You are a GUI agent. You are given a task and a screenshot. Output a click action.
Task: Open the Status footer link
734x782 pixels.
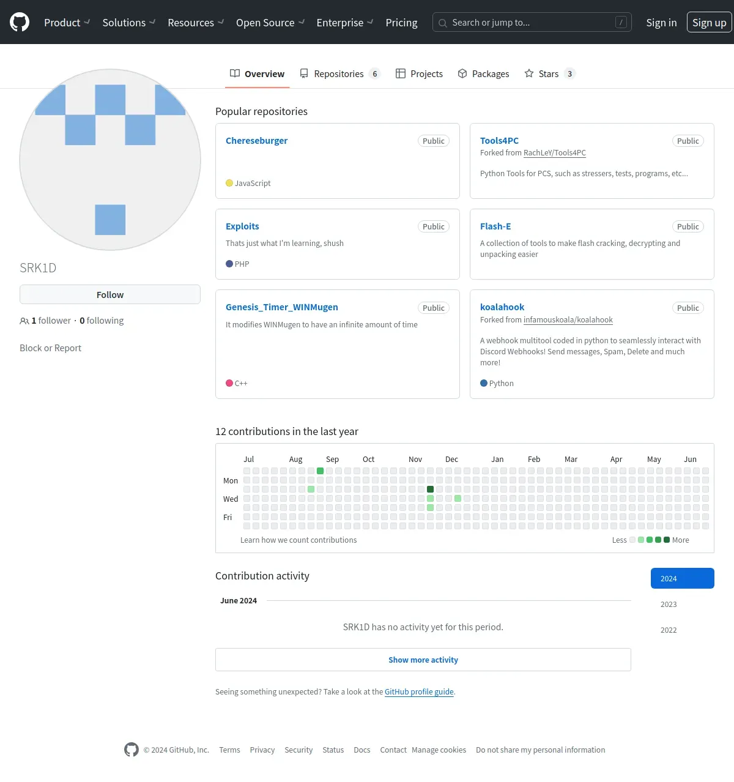point(333,750)
